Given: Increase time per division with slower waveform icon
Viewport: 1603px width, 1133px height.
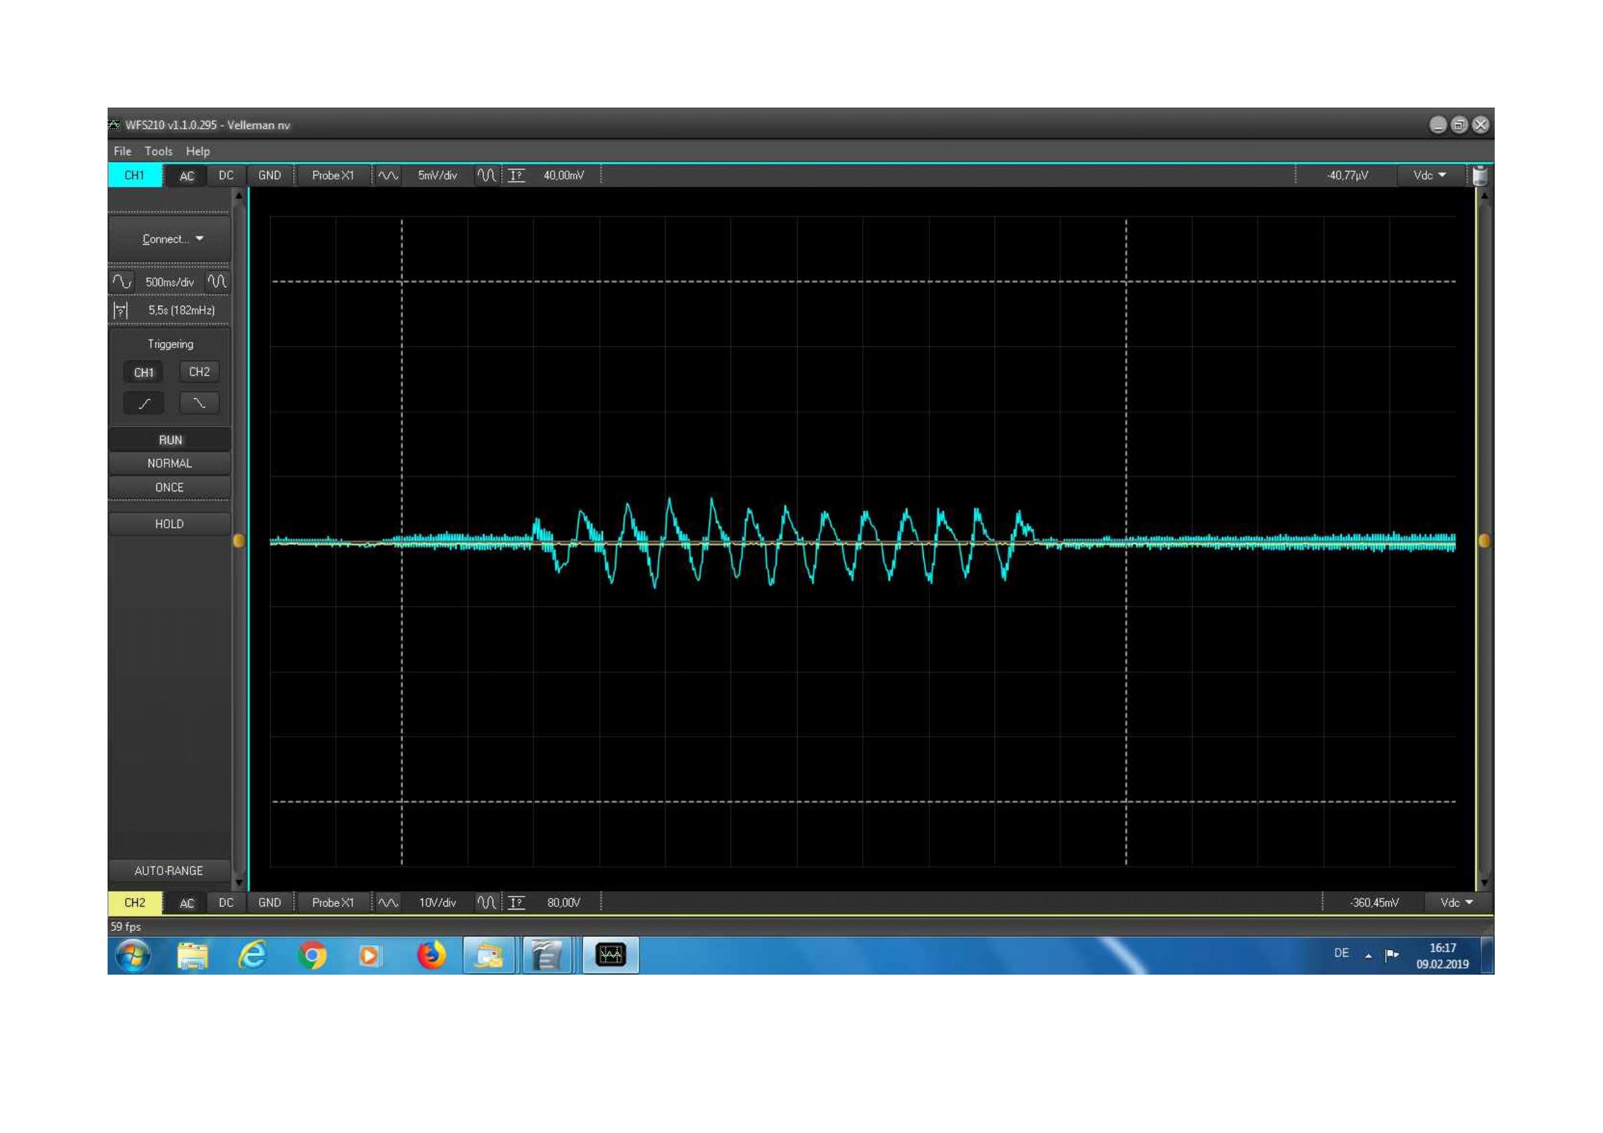Looking at the screenshot, I should point(121,281).
